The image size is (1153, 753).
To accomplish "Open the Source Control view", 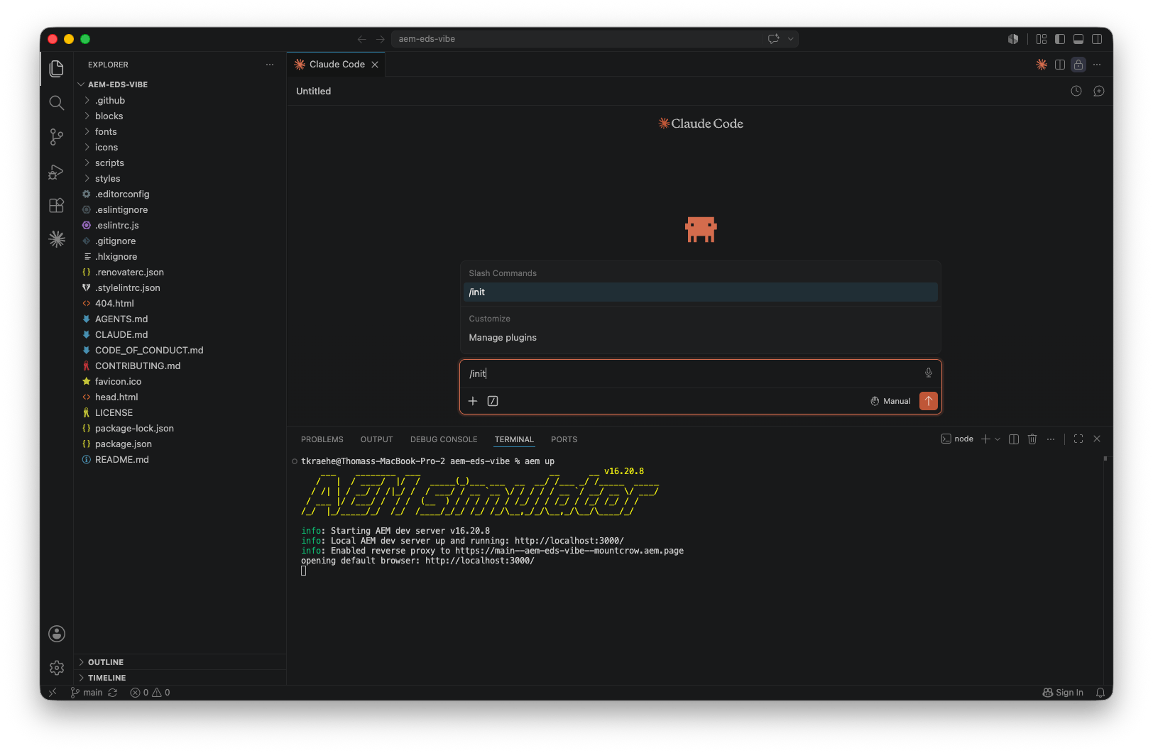I will click(x=57, y=137).
